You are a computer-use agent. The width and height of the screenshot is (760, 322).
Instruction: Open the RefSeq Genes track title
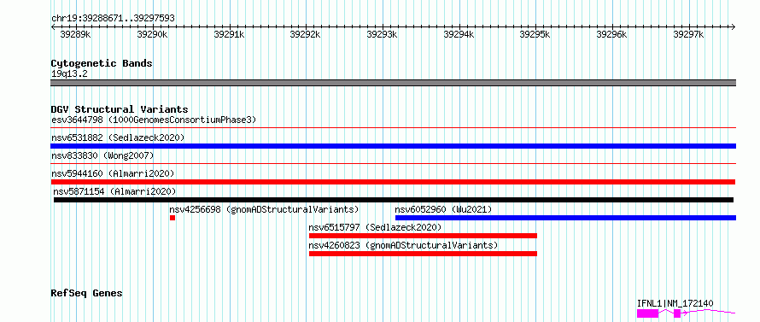pyautogui.click(x=87, y=294)
